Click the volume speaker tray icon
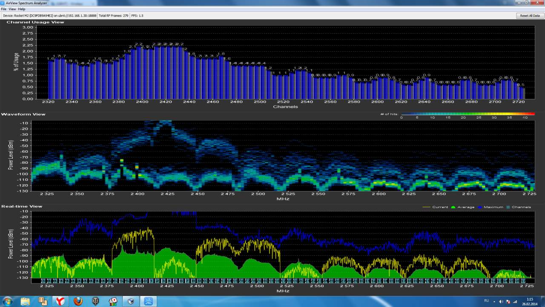 pos(501,301)
